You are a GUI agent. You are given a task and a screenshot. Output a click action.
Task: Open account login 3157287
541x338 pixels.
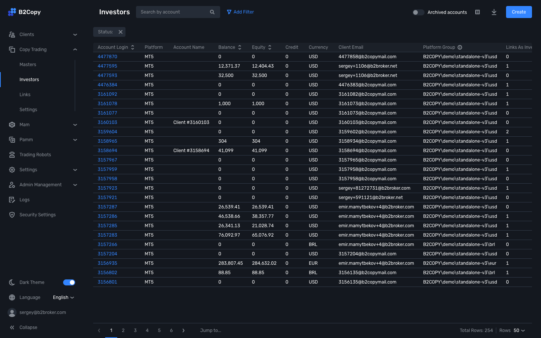(x=107, y=207)
